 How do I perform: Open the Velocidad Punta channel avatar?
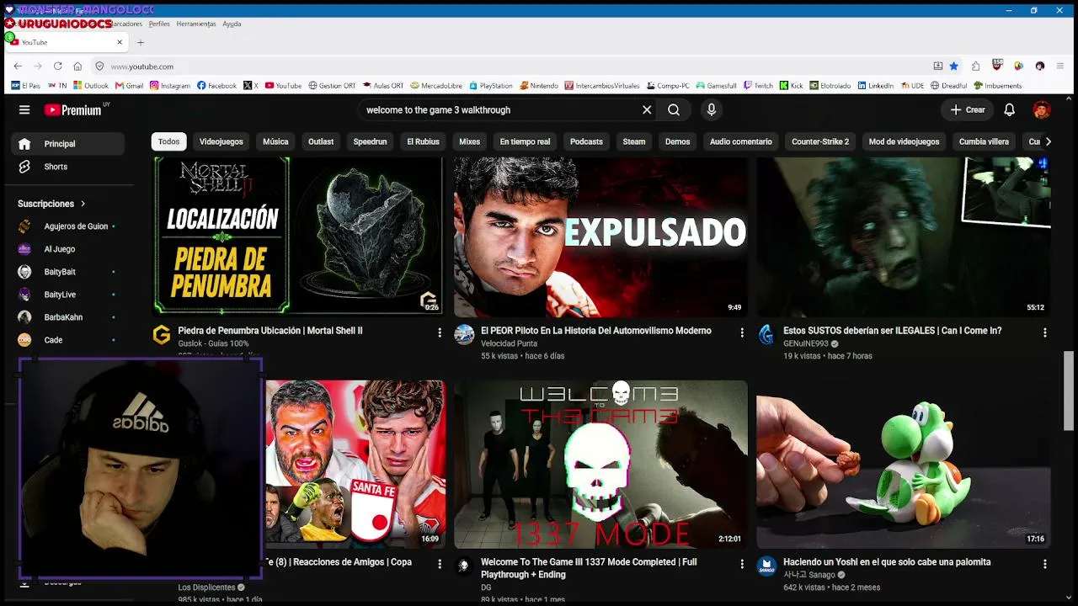point(464,335)
